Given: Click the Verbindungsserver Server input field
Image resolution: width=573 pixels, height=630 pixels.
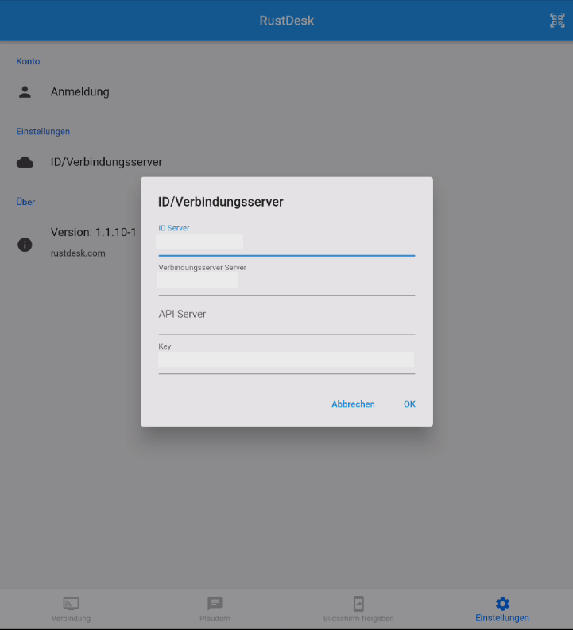Looking at the screenshot, I should (286, 282).
